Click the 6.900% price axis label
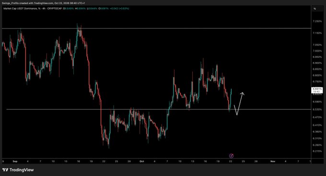 (x=317, y=63)
